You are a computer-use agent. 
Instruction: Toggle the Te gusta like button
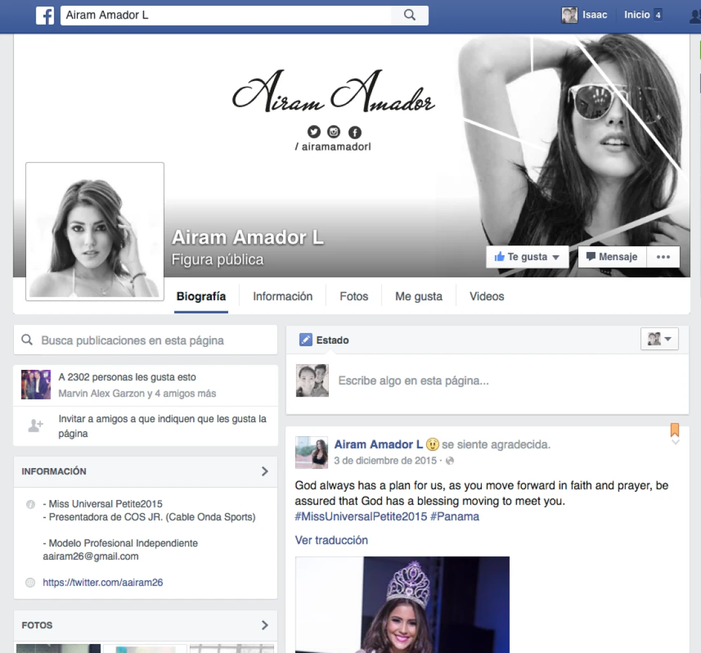[527, 257]
